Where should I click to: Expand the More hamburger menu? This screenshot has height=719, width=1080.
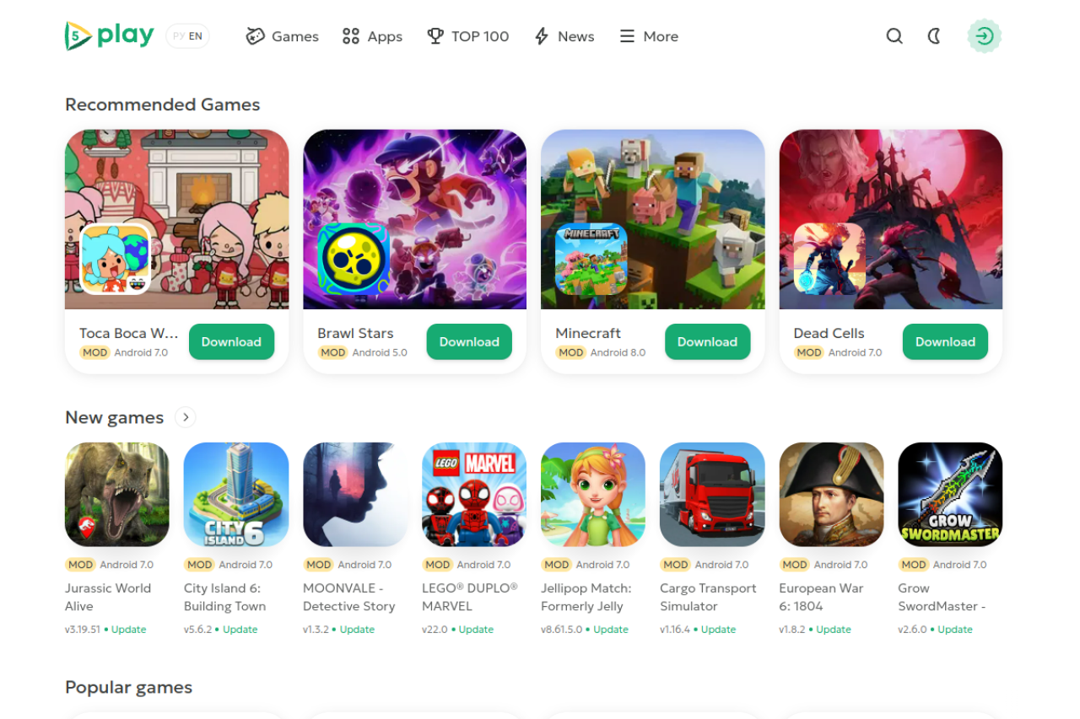649,36
